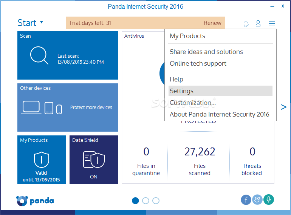291x215 pixels.
Task: Open Customization... from the menu
Action: tap(220, 103)
